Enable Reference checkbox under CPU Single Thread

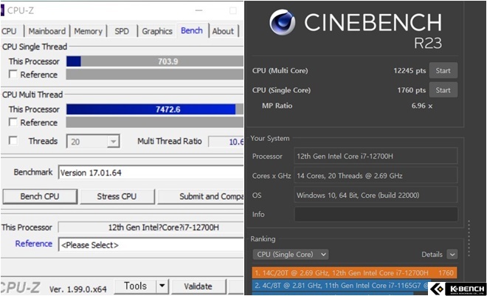(13, 75)
